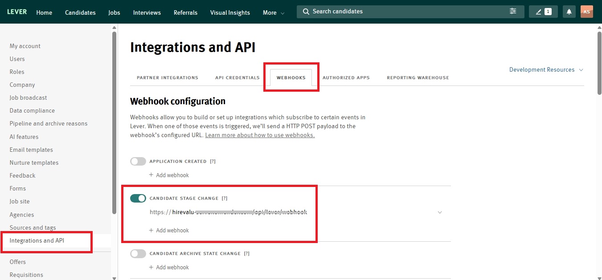Open the Jobs nav item
This screenshot has width=602, height=280.
[114, 12]
